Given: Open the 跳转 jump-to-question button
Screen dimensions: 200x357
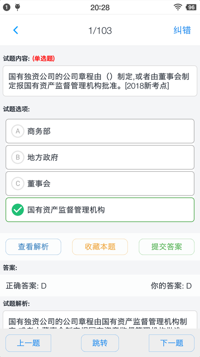Looking at the screenshot, I should tap(100, 343).
